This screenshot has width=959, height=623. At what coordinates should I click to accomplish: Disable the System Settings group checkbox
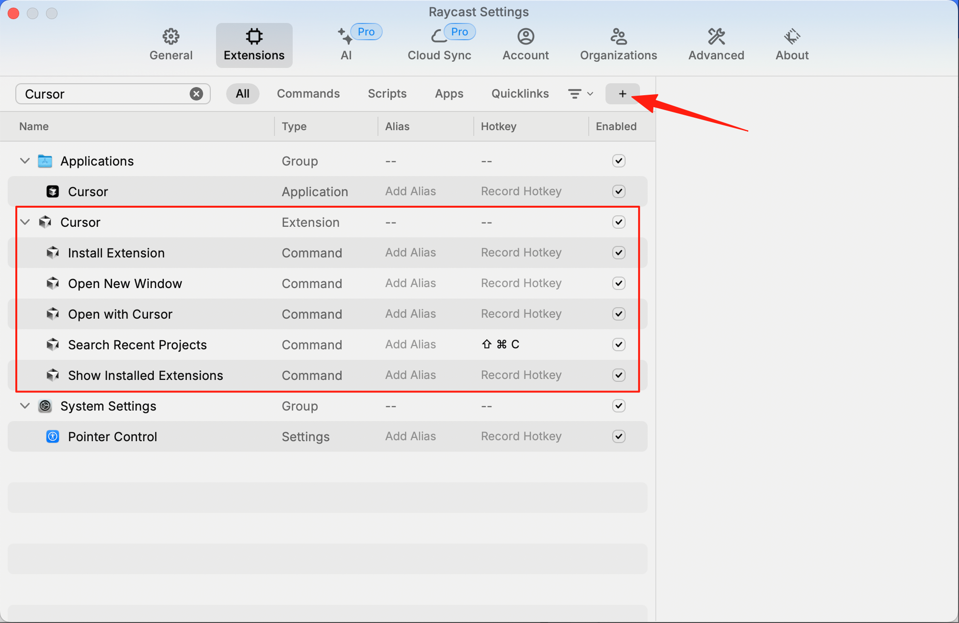(x=619, y=406)
